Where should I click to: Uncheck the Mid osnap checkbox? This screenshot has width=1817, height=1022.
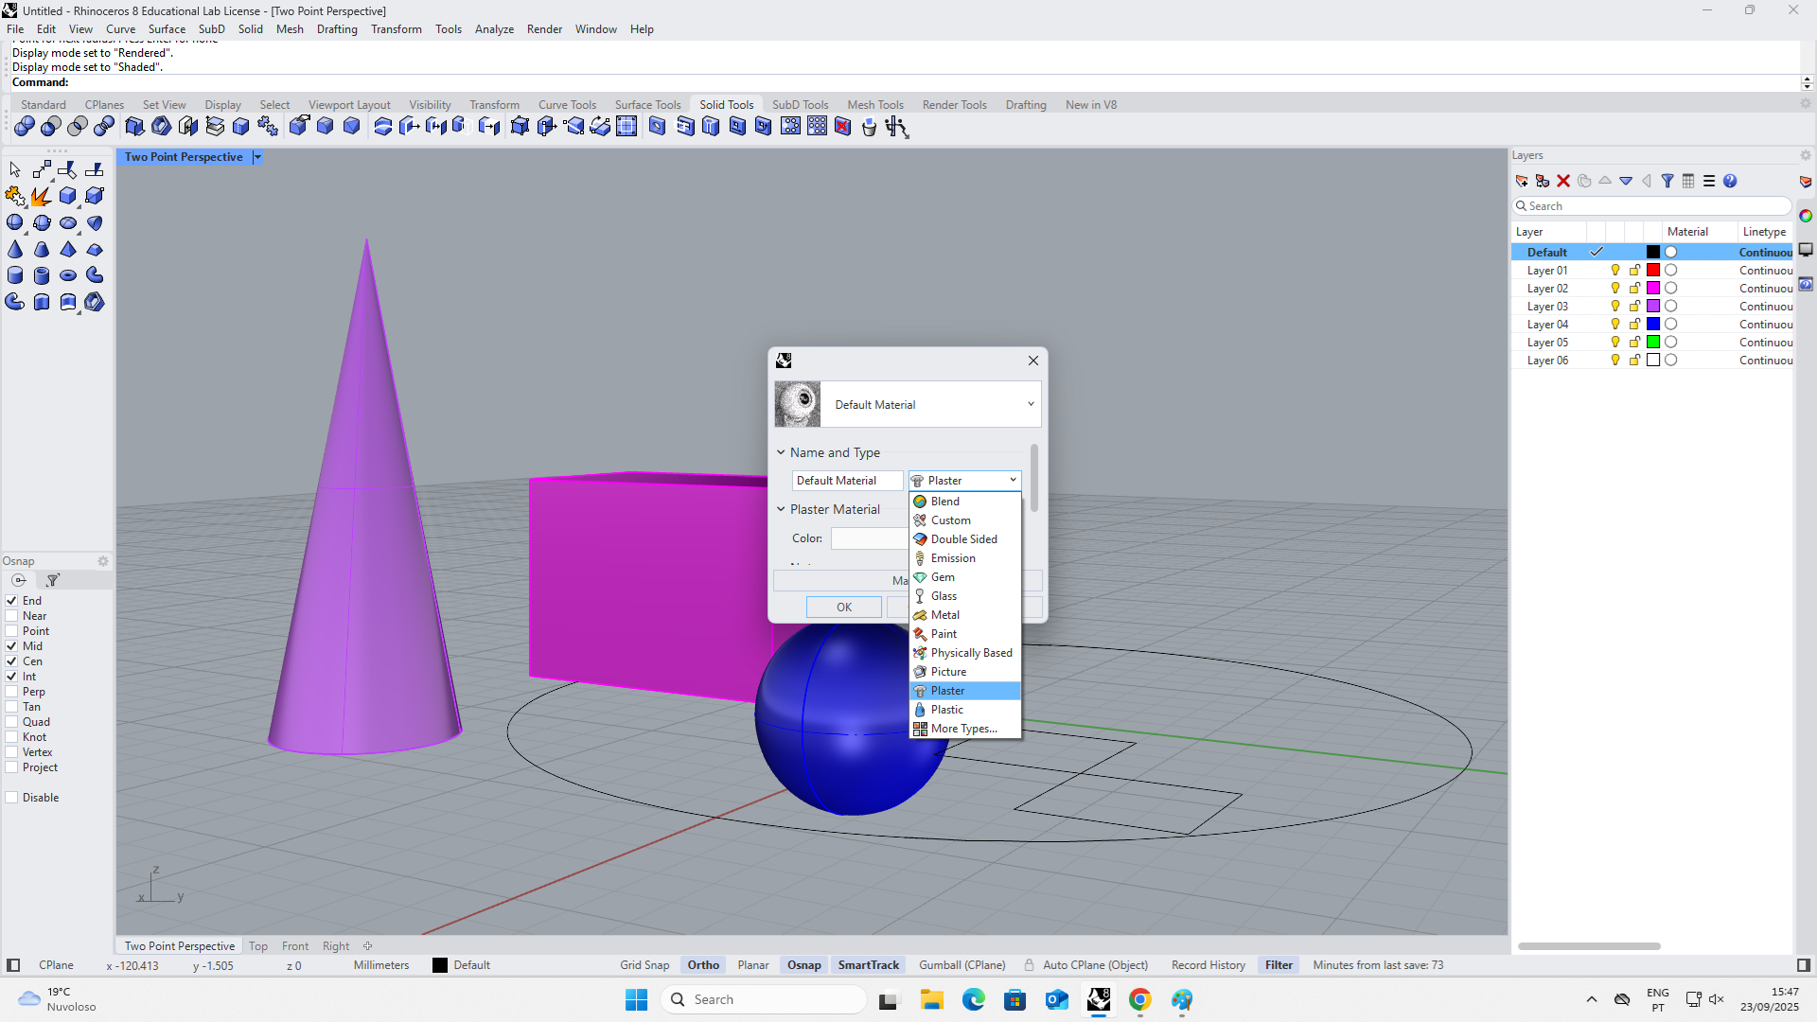click(12, 646)
